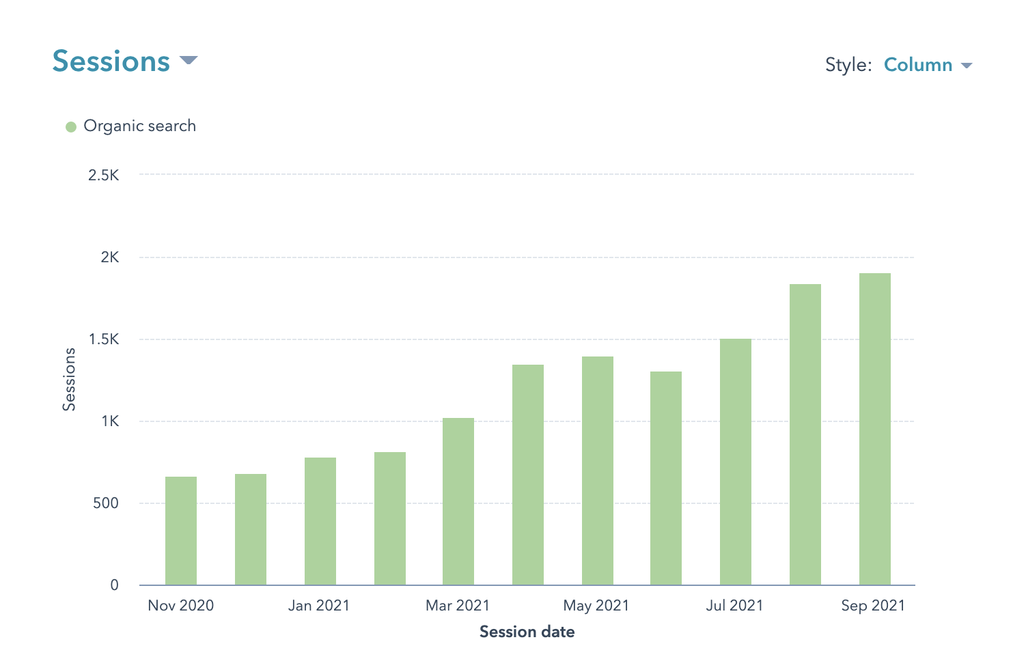
Task: Click the Feb 2021 column
Action: coord(390,518)
